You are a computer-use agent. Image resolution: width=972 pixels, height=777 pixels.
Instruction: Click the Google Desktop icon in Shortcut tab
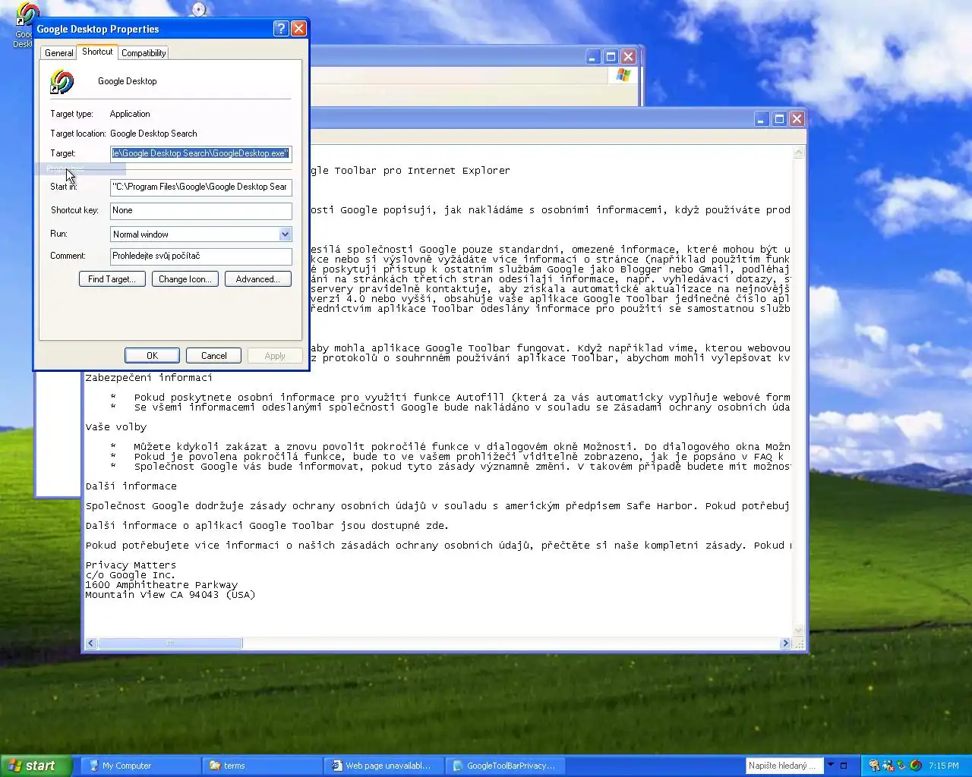click(62, 81)
